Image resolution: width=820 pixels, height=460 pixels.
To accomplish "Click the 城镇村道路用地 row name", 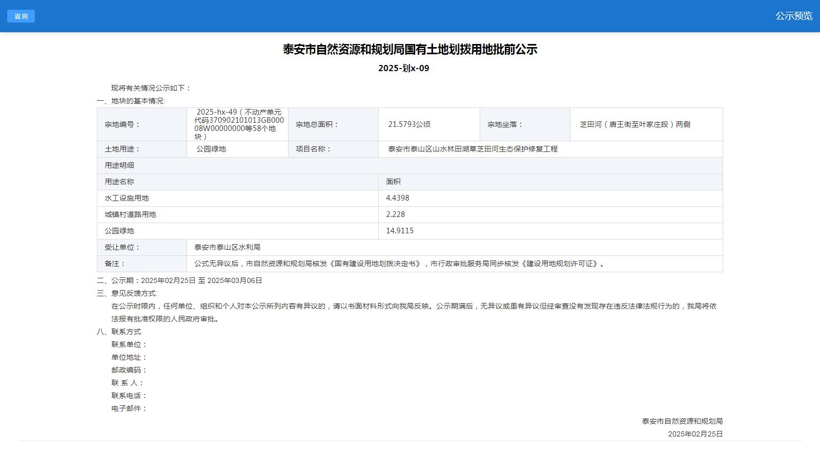I will tap(130, 214).
